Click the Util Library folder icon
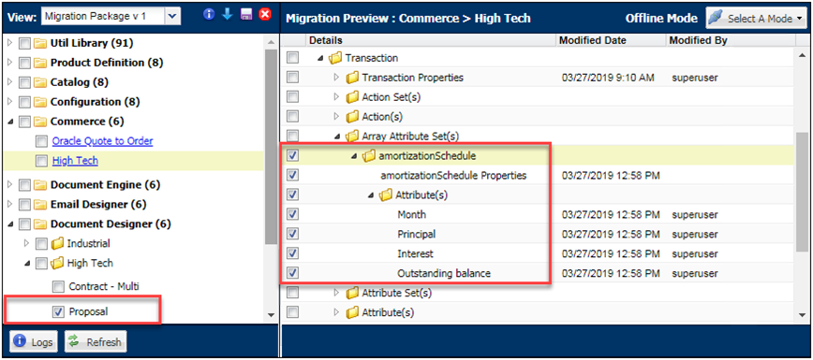Image resolution: width=813 pixels, height=360 pixels. click(x=40, y=44)
